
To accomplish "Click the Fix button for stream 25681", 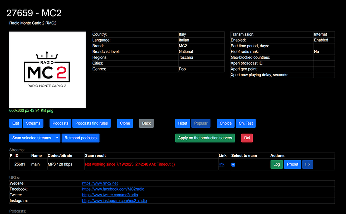I will 307,164.
